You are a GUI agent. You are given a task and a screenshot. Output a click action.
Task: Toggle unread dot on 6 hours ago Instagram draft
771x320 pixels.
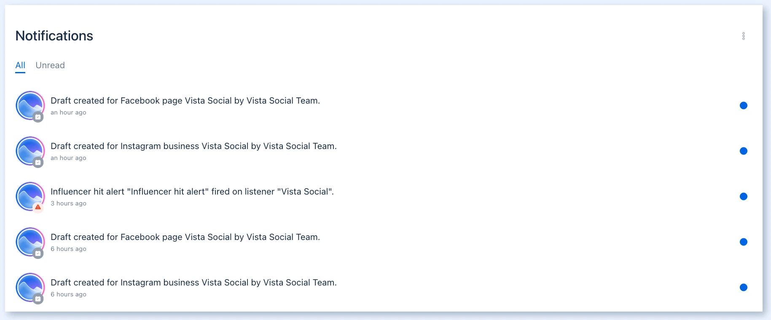tap(744, 288)
